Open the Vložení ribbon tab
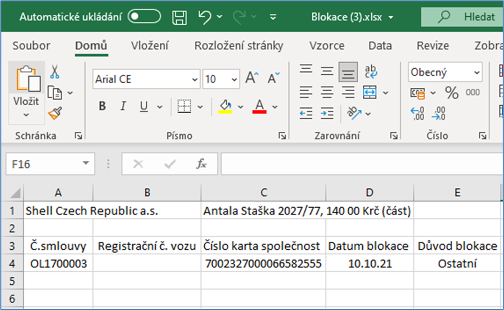 click(x=151, y=46)
